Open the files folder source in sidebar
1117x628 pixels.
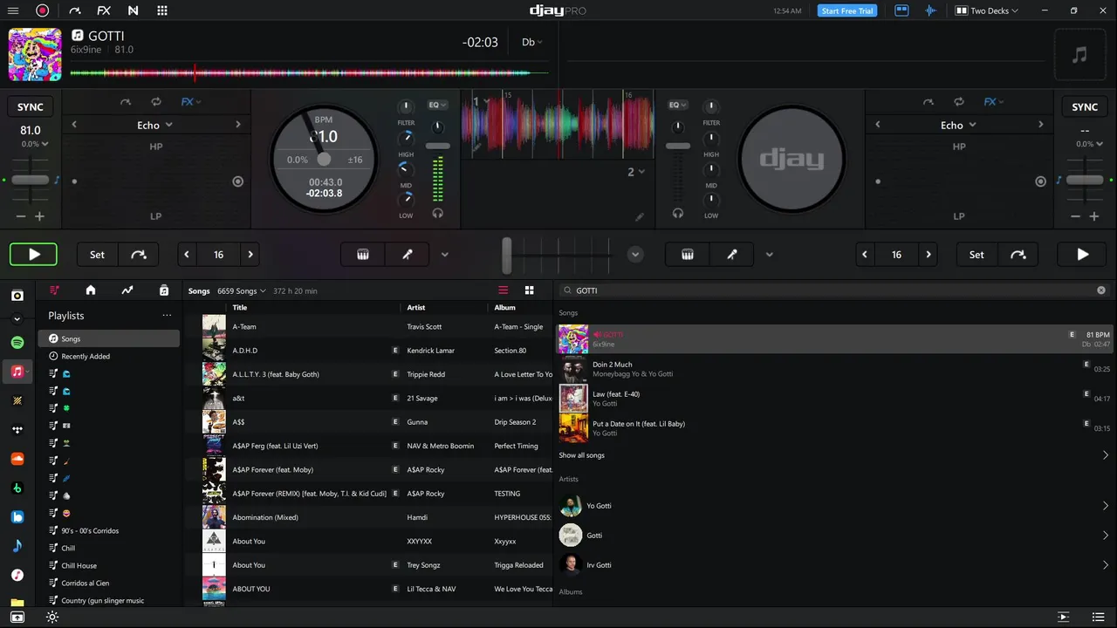17,602
